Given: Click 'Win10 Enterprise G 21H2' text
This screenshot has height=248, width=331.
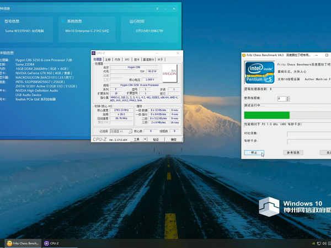Looking at the screenshot, I should (83, 31).
